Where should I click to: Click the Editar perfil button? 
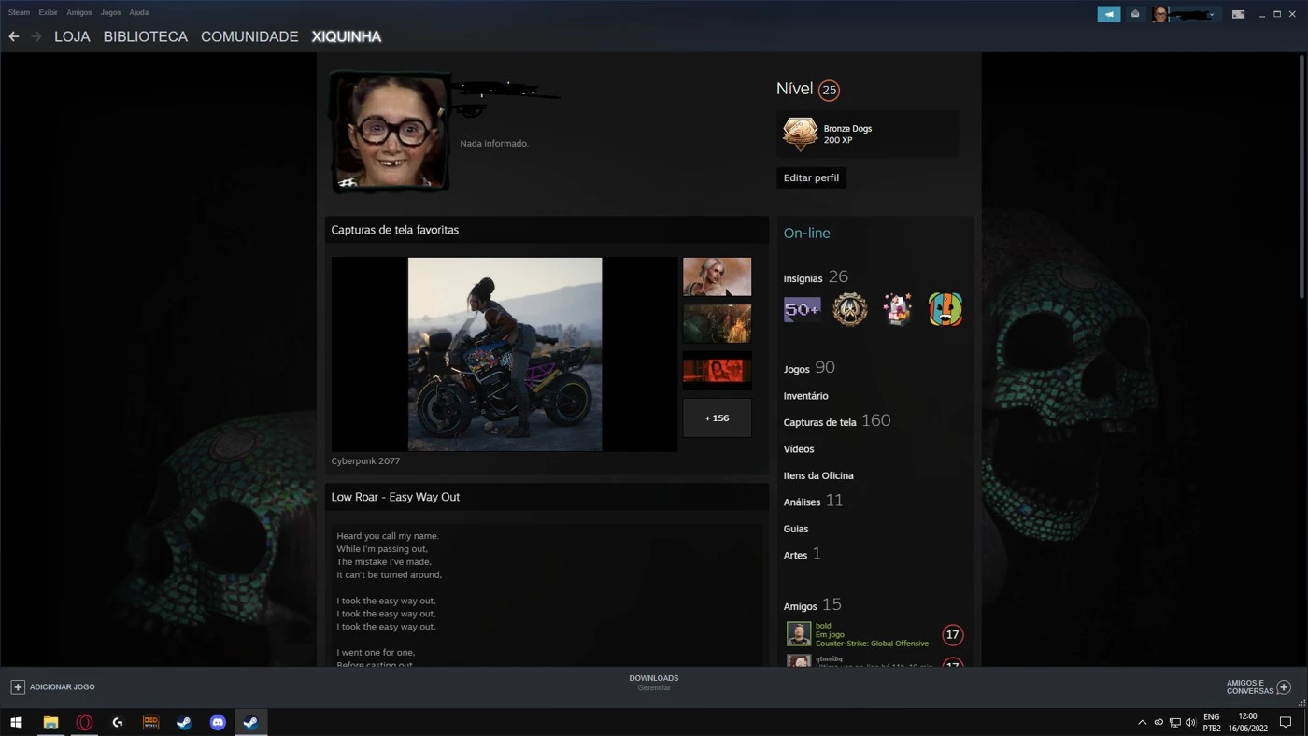point(811,177)
